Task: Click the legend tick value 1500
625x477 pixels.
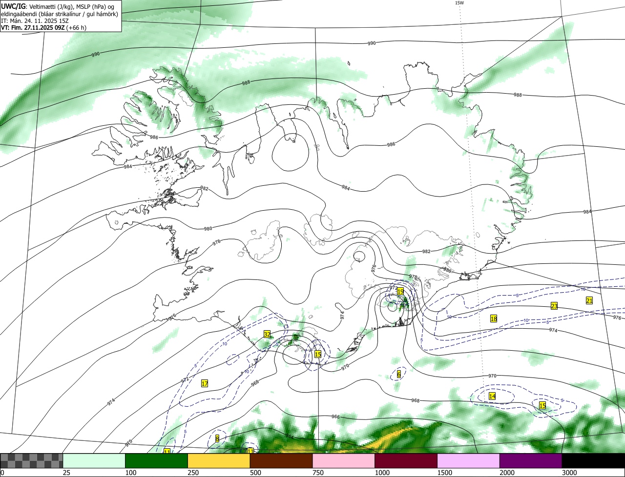Action: pos(444,473)
